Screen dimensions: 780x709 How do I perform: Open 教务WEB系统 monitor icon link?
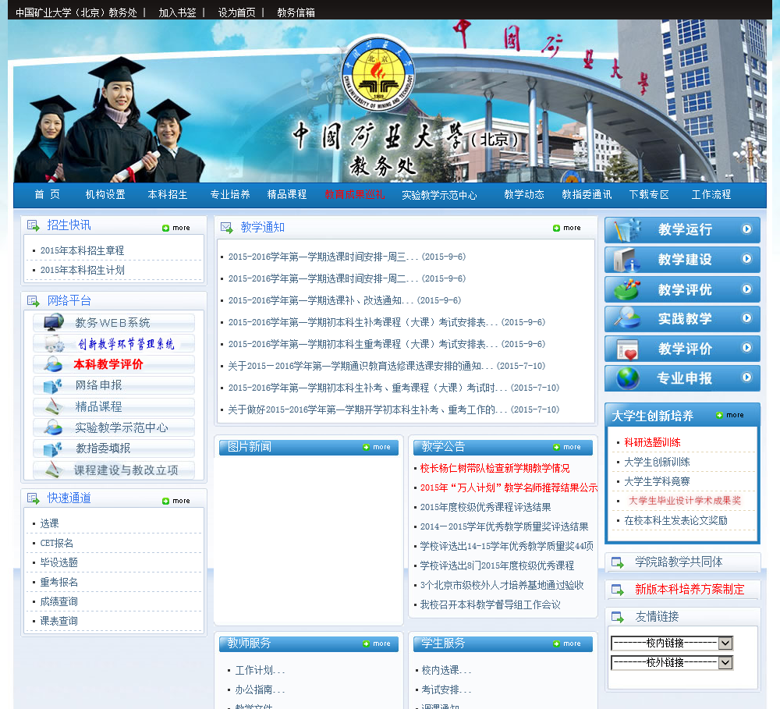53,322
